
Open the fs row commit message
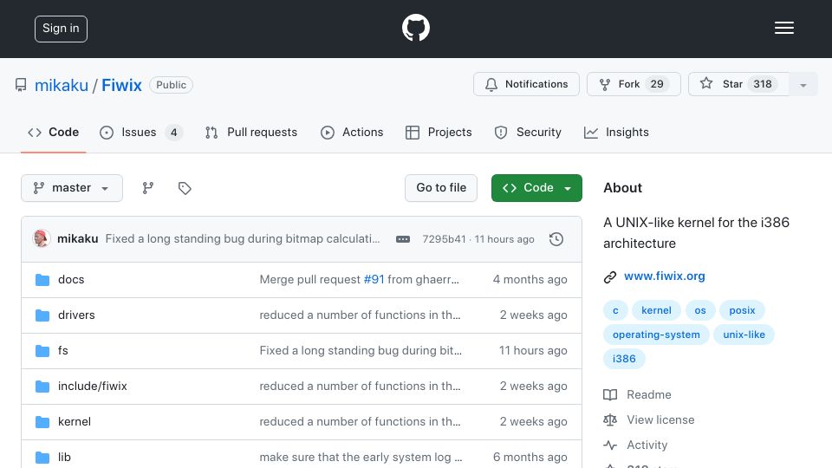click(361, 351)
